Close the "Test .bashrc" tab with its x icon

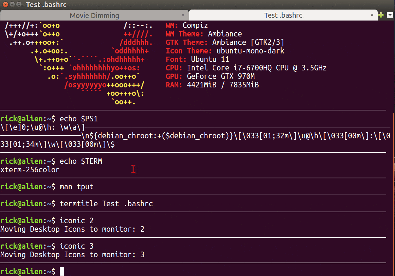pos(372,15)
